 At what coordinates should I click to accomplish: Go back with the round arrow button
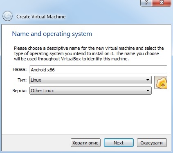[7, 16]
